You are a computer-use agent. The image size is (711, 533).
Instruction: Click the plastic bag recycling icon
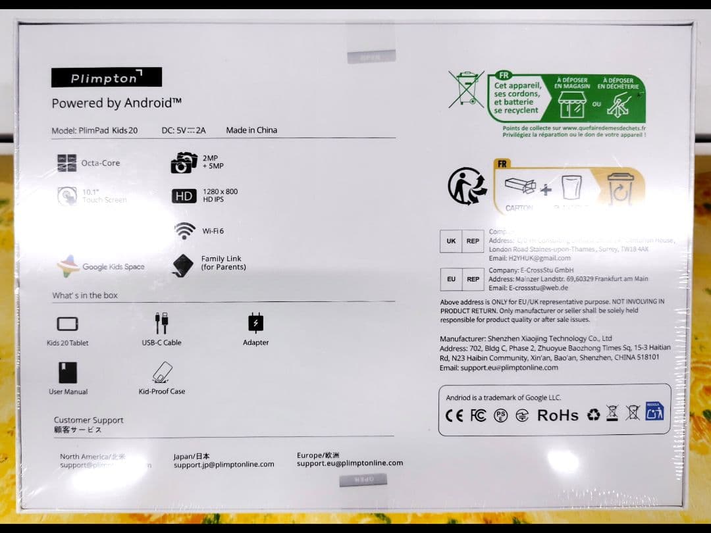pyautogui.click(x=571, y=187)
